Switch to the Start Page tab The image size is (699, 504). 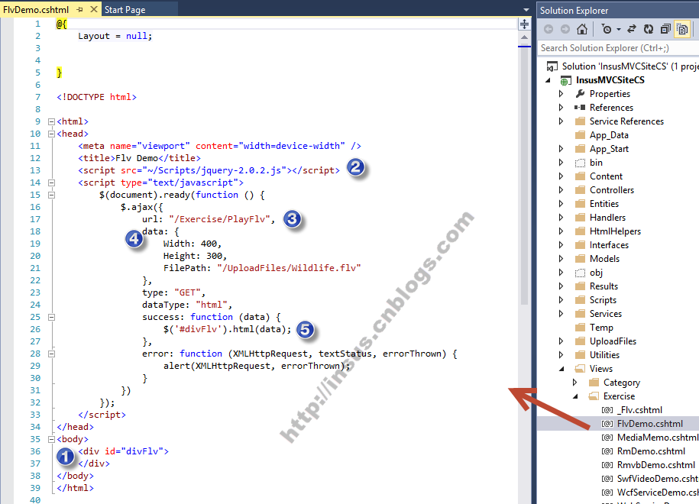(x=125, y=10)
